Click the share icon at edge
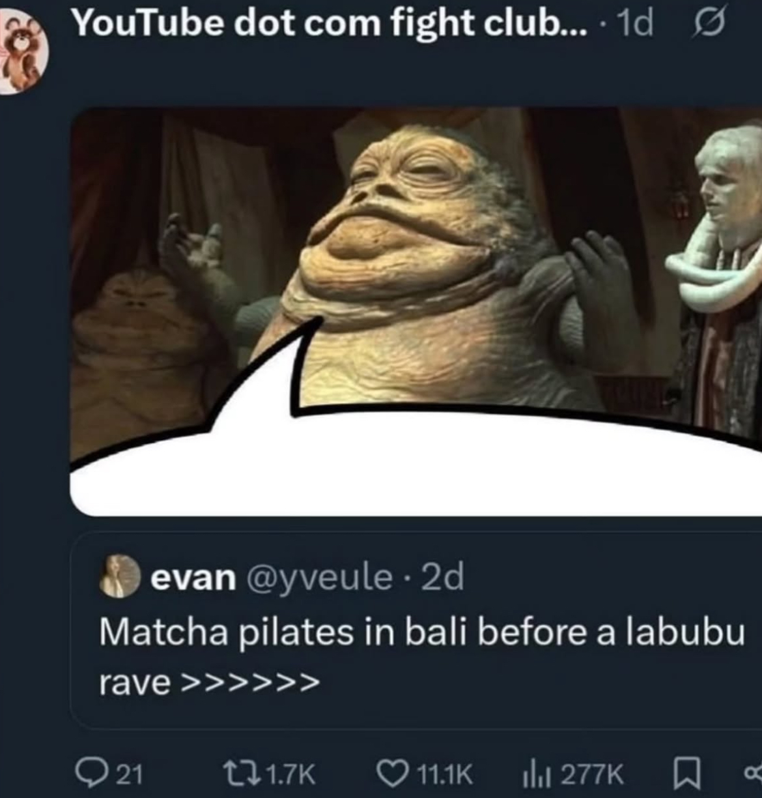This screenshot has width=762, height=798. tap(754, 775)
